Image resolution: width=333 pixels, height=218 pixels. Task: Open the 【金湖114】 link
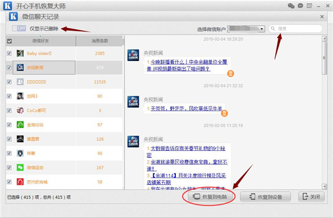coord(186,179)
